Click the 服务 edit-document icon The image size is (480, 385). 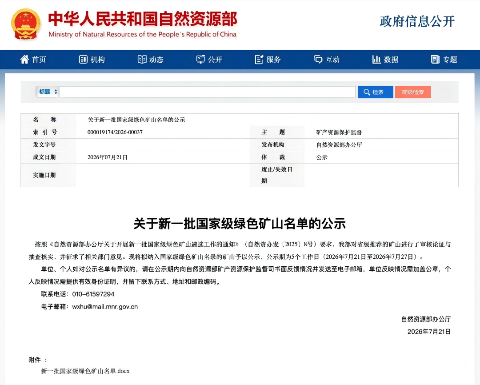(x=259, y=59)
